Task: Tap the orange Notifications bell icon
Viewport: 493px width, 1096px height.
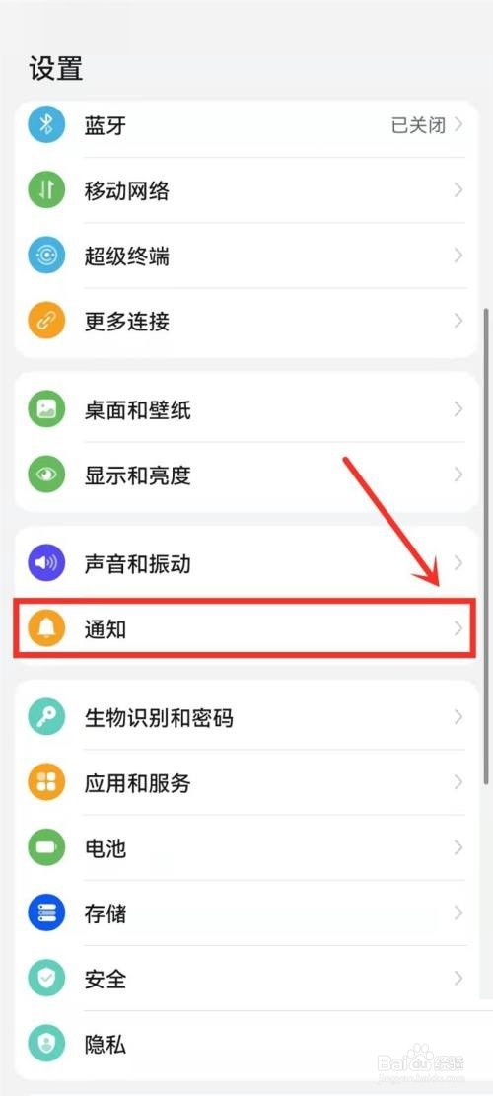Action: tap(46, 628)
